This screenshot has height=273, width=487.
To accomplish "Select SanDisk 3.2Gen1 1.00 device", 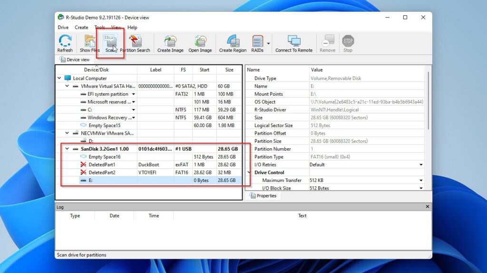I will pyautogui.click(x=149, y=149).
